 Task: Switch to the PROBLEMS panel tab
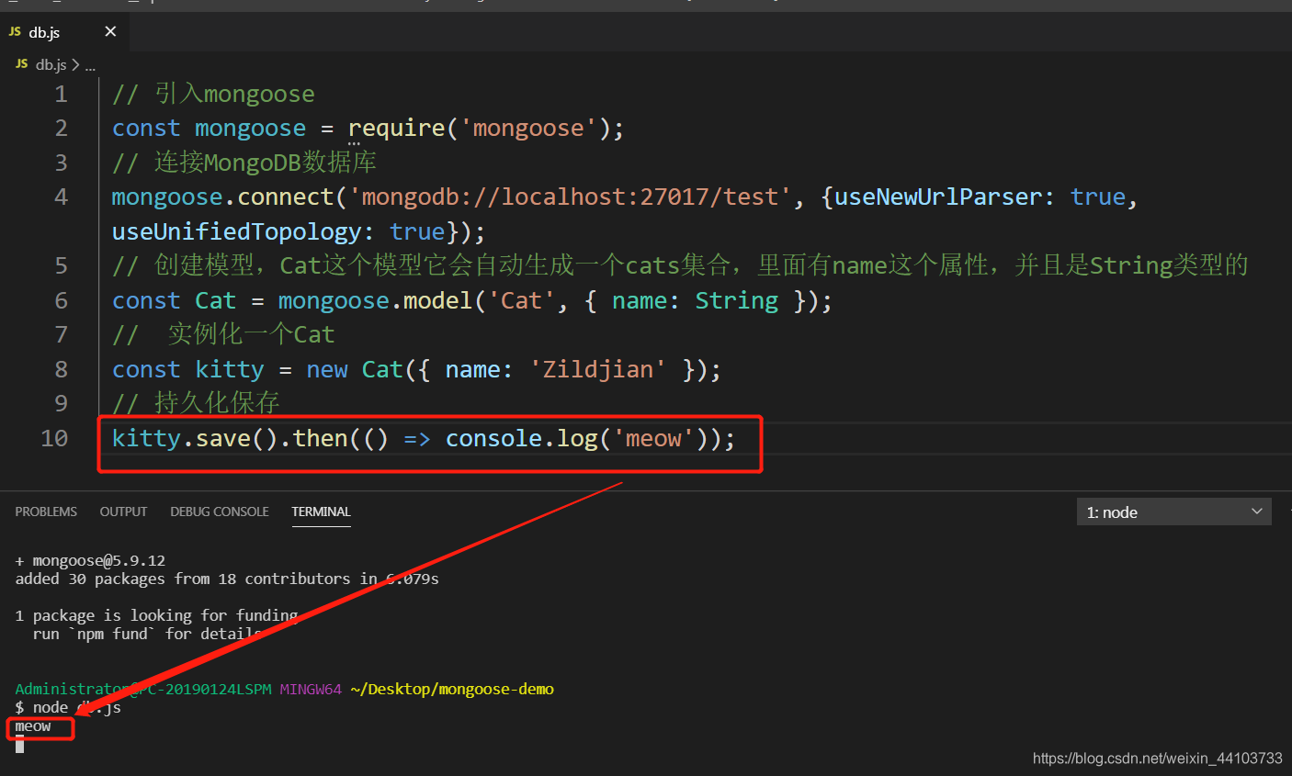click(x=46, y=512)
